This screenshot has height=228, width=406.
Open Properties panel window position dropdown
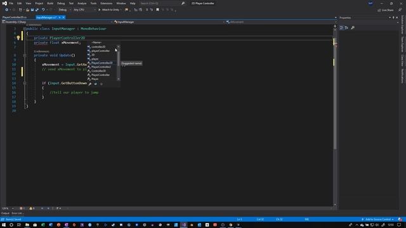pos(390,18)
